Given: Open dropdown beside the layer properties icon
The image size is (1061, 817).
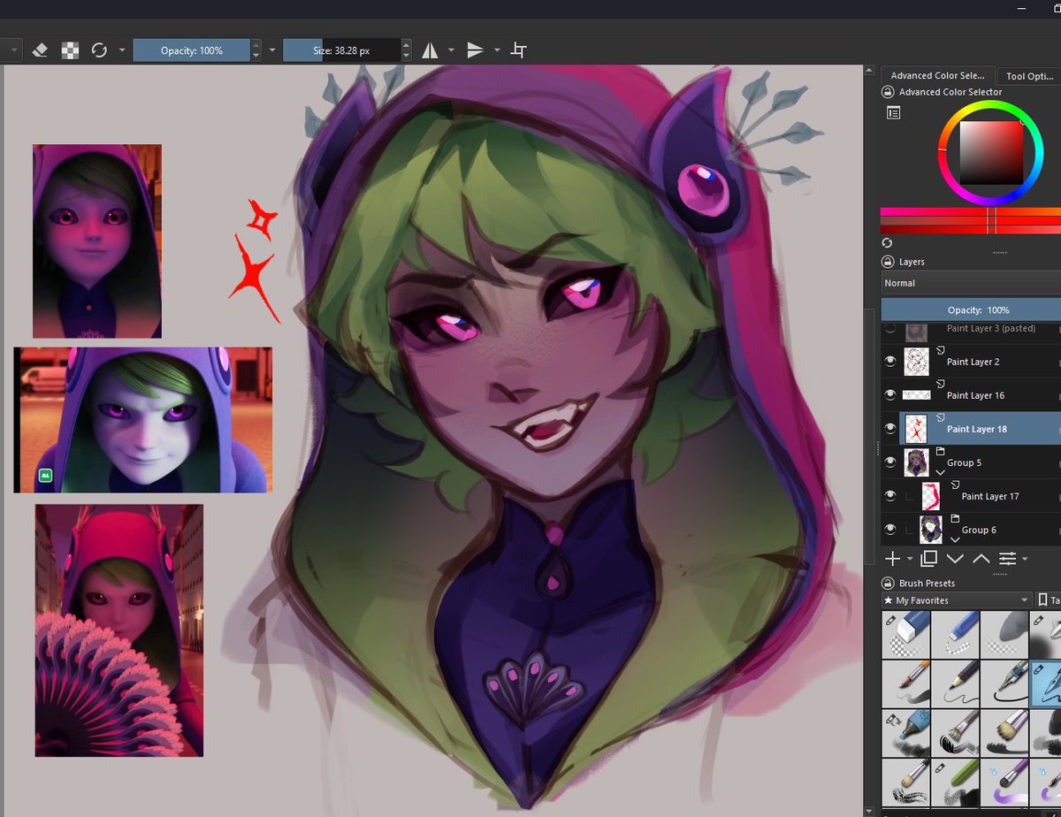Looking at the screenshot, I should tap(1024, 560).
